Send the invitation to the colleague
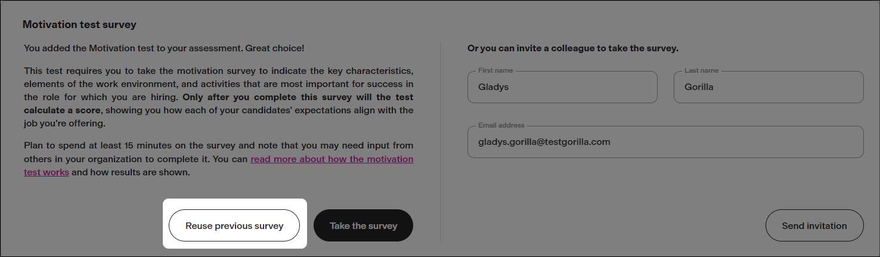880x257 pixels. coord(814,226)
